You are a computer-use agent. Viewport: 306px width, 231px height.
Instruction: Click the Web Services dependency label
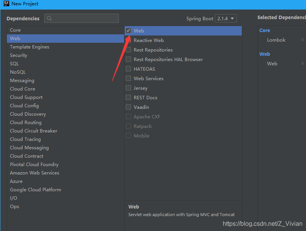149,78
